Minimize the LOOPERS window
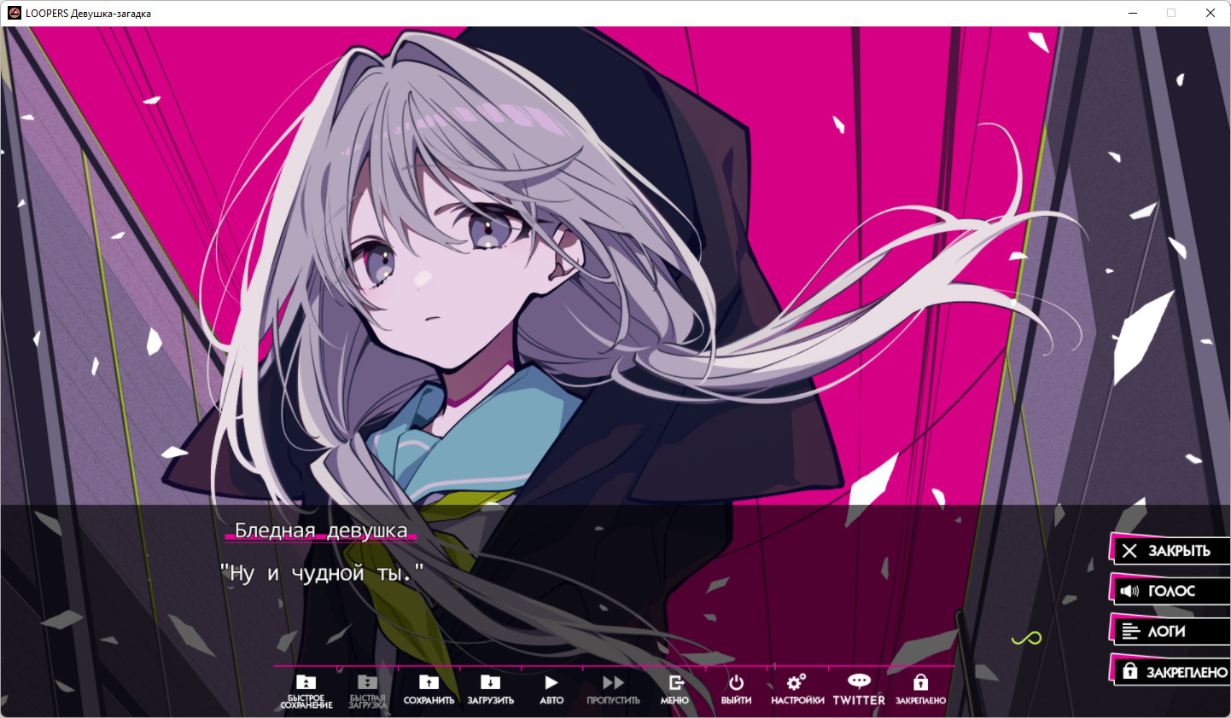This screenshot has height=718, width=1231. (1133, 13)
